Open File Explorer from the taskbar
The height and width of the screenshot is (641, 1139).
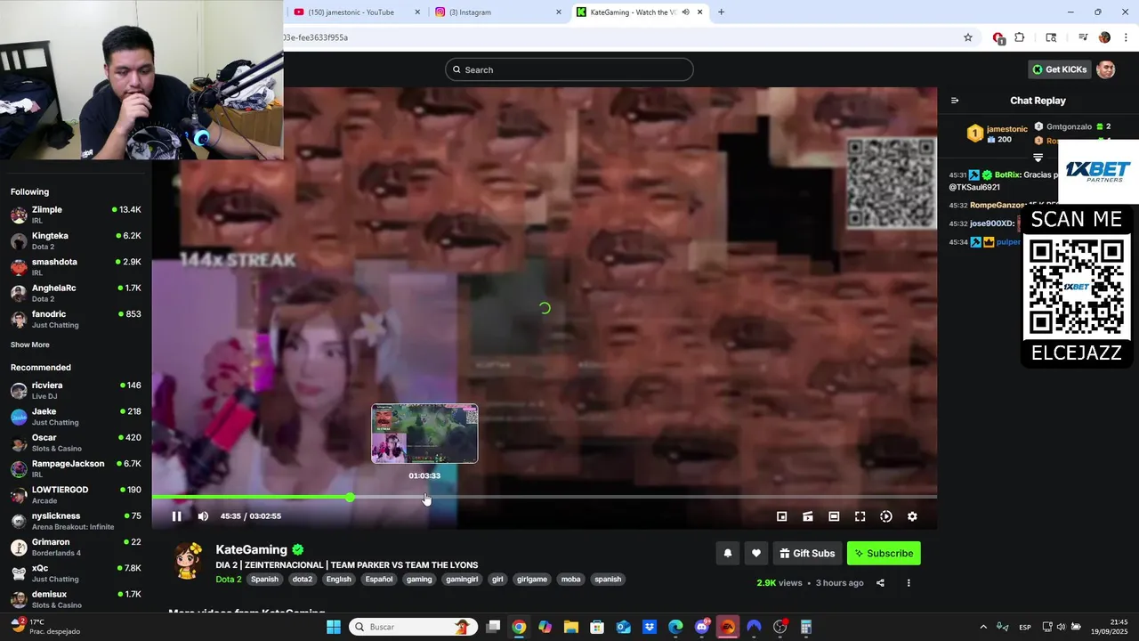[x=571, y=627]
